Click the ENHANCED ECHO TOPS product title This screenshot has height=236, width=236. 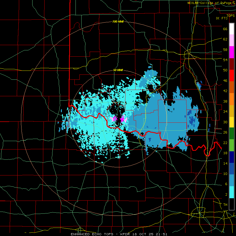point(92,234)
